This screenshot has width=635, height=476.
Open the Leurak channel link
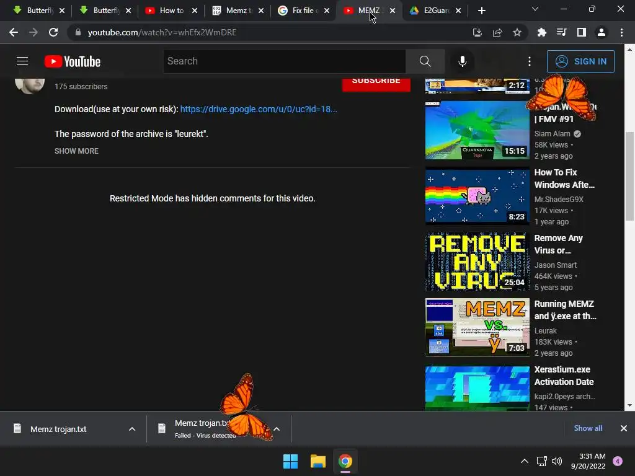click(x=546, y=331)
